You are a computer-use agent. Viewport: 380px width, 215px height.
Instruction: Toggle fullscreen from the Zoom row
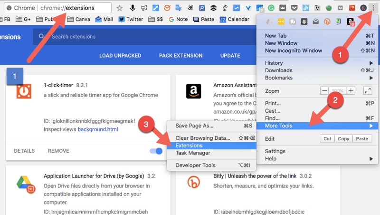pos(368,91)
